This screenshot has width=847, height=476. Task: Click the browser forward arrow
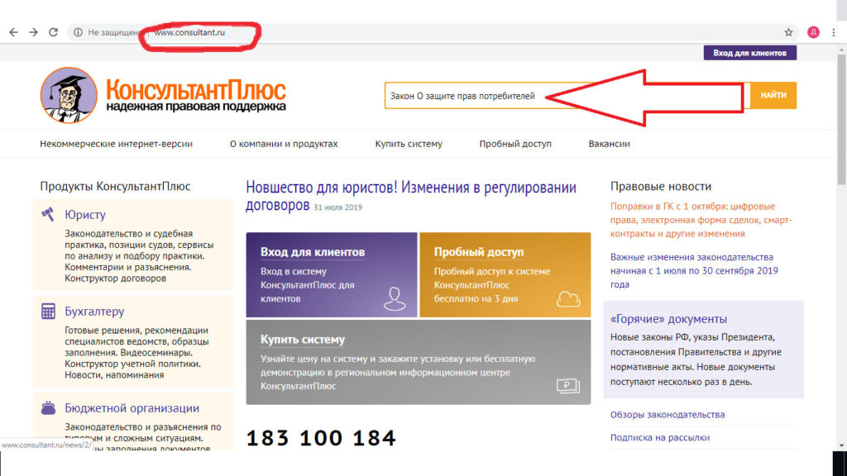tap(33, 32)
